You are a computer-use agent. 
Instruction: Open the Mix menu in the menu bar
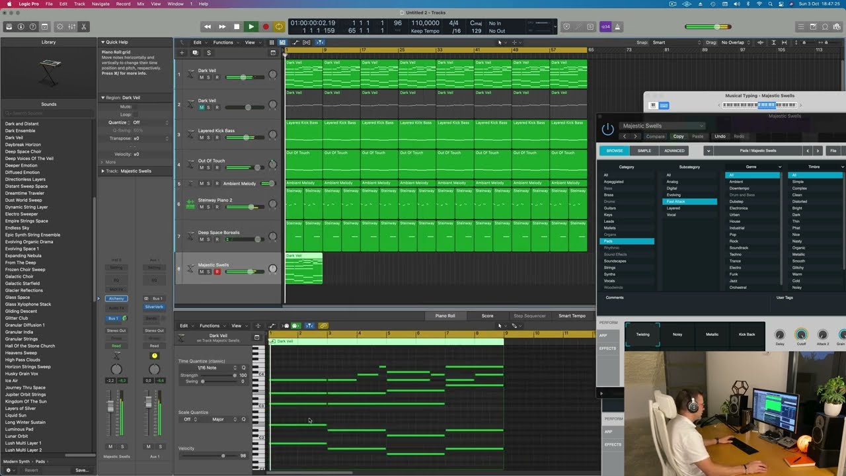pos(140,4)
